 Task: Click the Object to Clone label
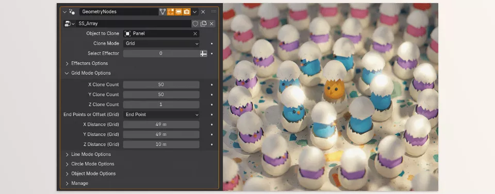[103, 33]
